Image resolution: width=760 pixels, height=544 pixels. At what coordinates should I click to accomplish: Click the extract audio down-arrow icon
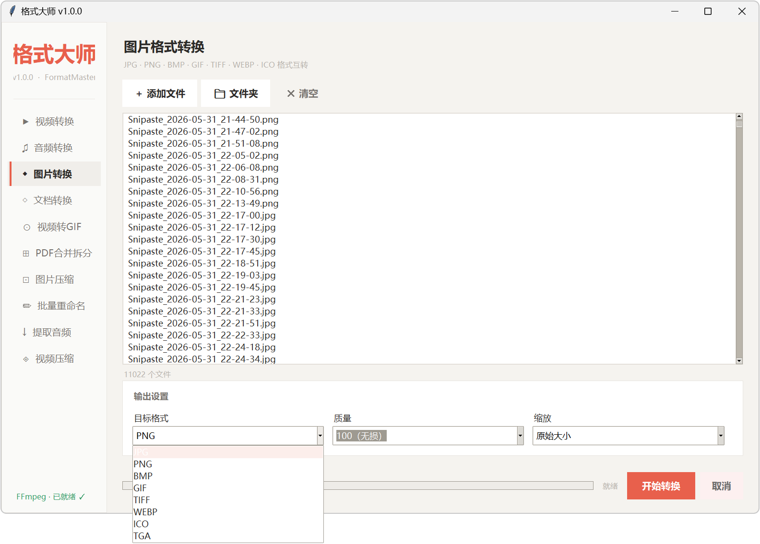click(24, 332)
